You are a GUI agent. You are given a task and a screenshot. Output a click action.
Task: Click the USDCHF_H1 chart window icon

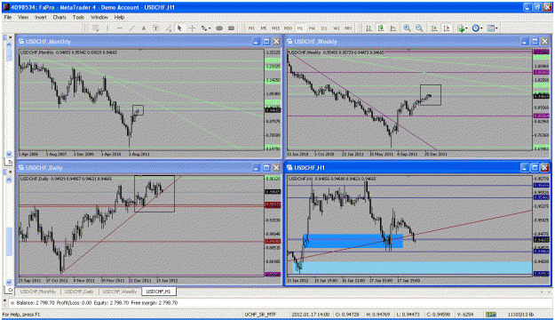[289, 168]
